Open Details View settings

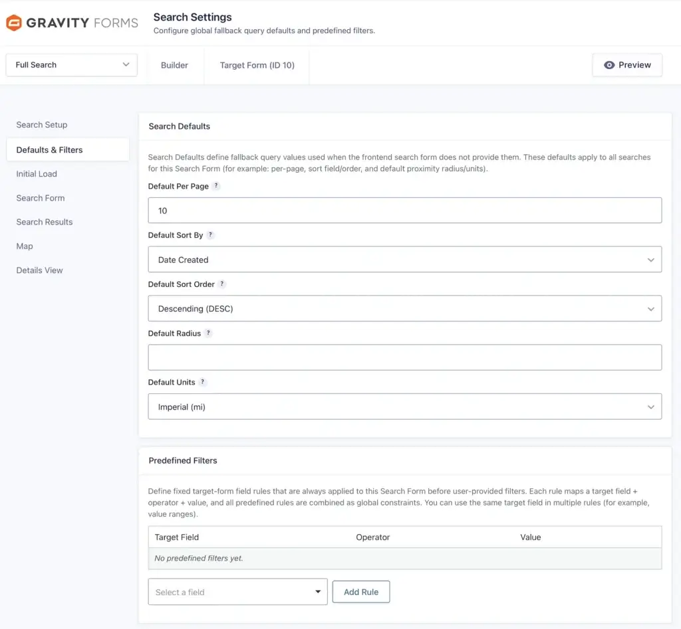click(x=39, y=270)
